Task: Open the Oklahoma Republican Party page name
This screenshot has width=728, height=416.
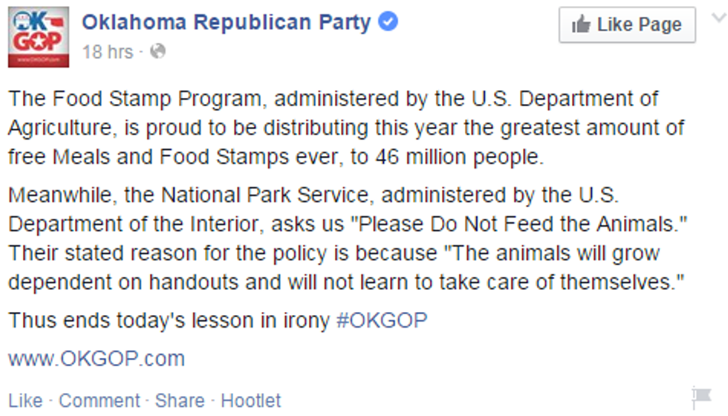Action: tap(226, 22)
